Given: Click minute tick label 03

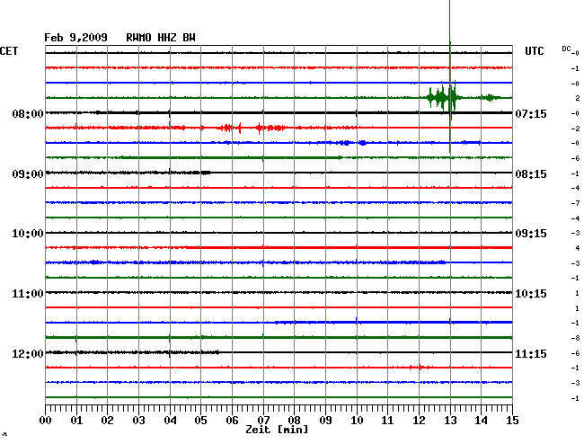Looking at the screenshot, I should click(138, 421).
